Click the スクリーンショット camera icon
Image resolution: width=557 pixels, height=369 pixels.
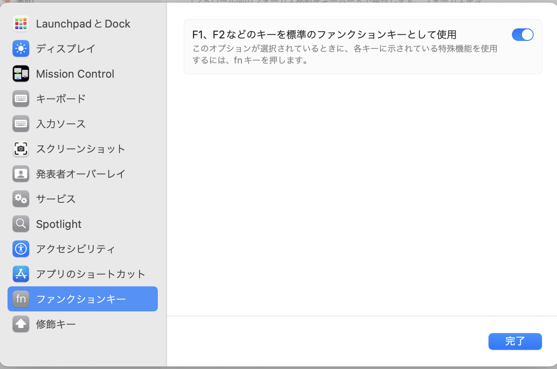point(20,149)
